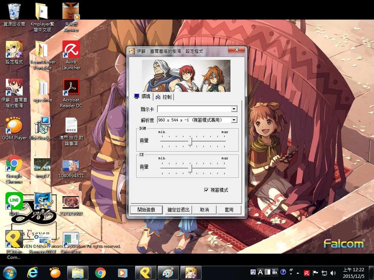Click the 取消 cancel button

point(205,210)
